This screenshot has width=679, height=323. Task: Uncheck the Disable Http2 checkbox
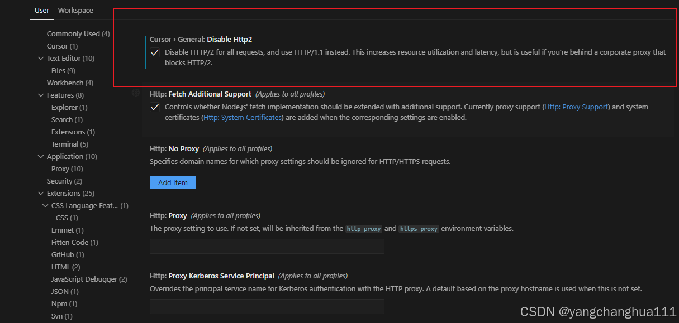(155, 52)
